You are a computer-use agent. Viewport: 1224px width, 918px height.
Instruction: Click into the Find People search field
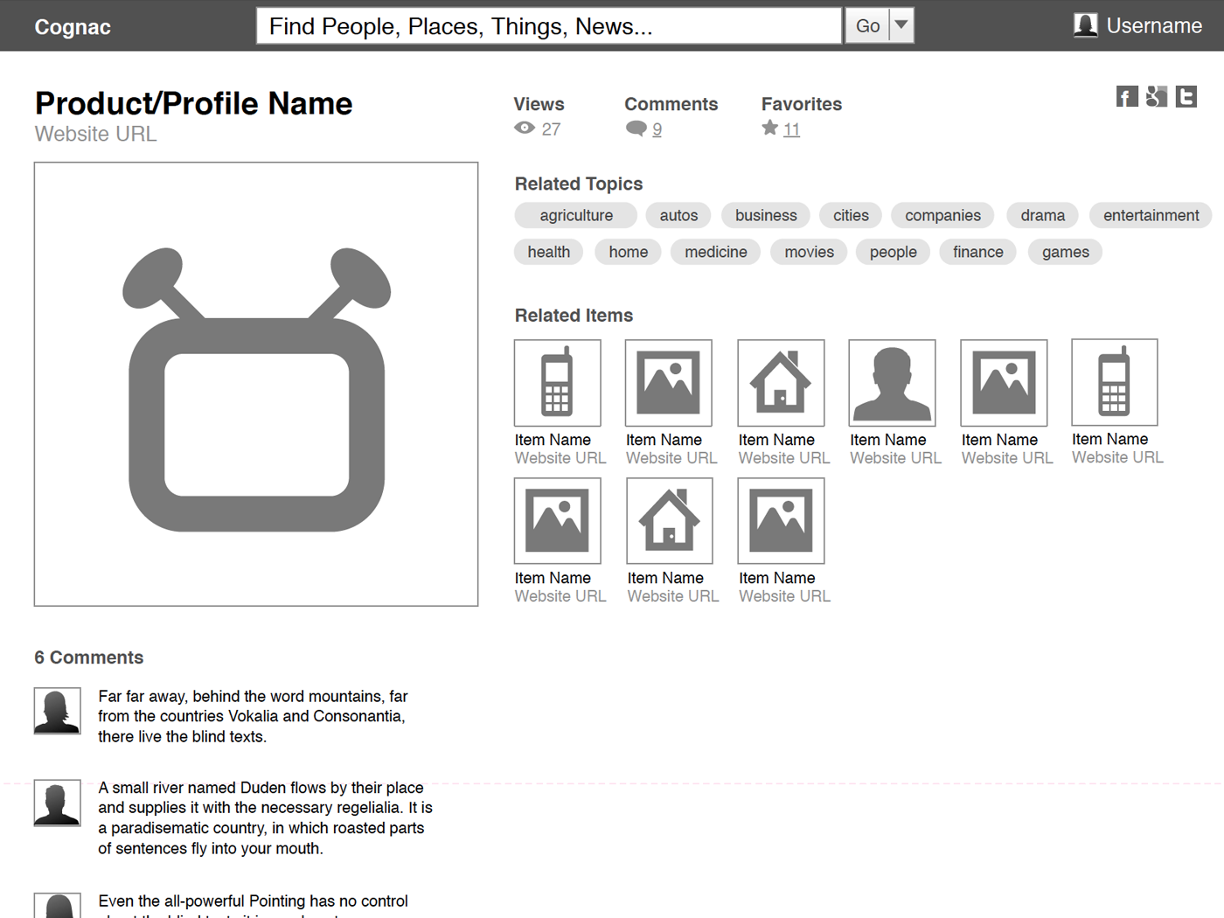pyautogui.click(x=549, y=25)
